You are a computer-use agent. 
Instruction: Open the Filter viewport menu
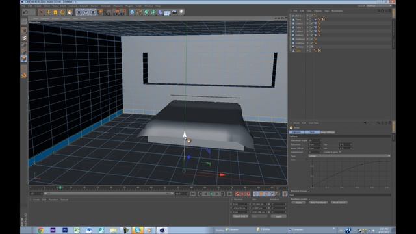(x=75, y=19)
